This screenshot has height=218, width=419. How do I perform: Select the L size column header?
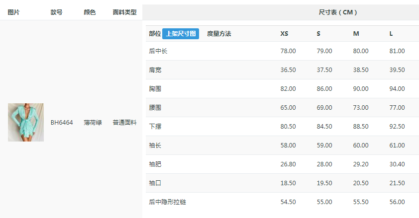click(391, 34)
